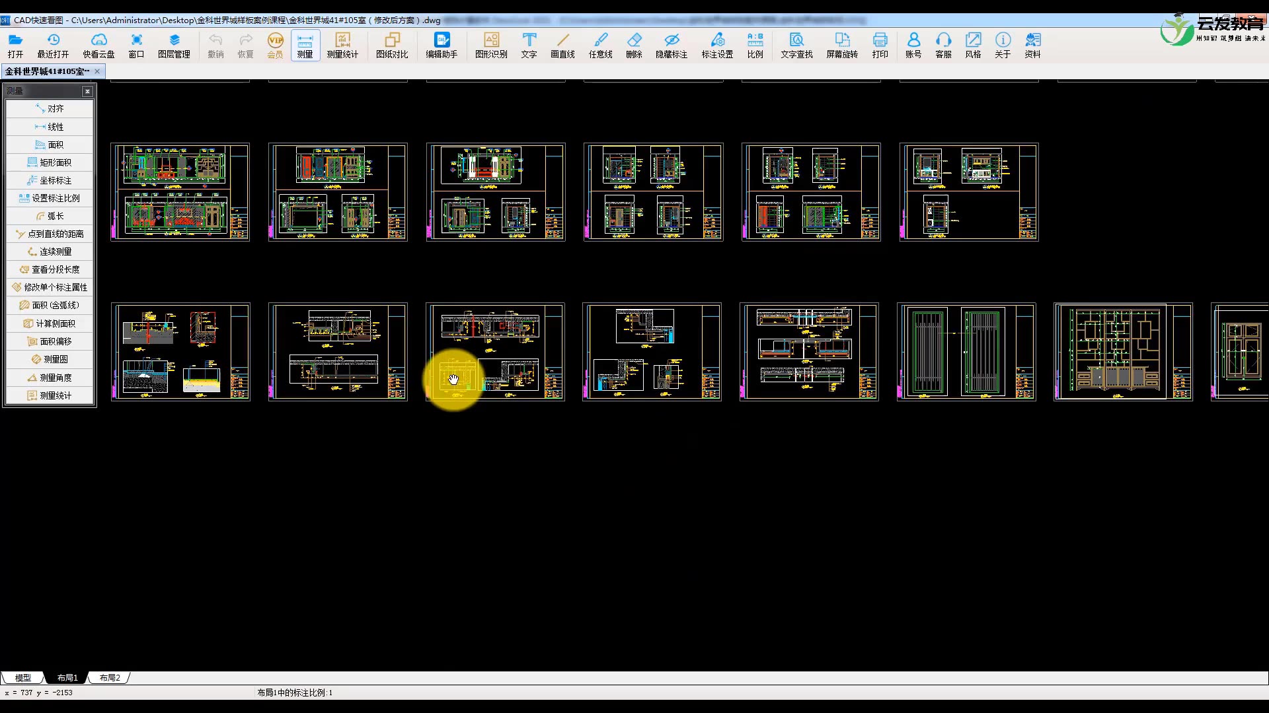This screenshot has width=1269, height=713.
Task: Switch to the 布局2 layout tab
Action: pos(110,677)
